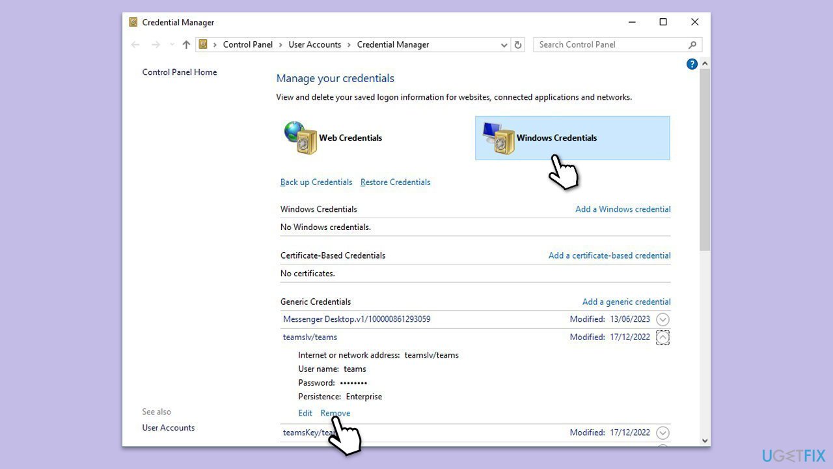Click the Back up Credentials link
Image resolution: width=833 pixels, height=469 pixels.
click(x=316, y=182)
